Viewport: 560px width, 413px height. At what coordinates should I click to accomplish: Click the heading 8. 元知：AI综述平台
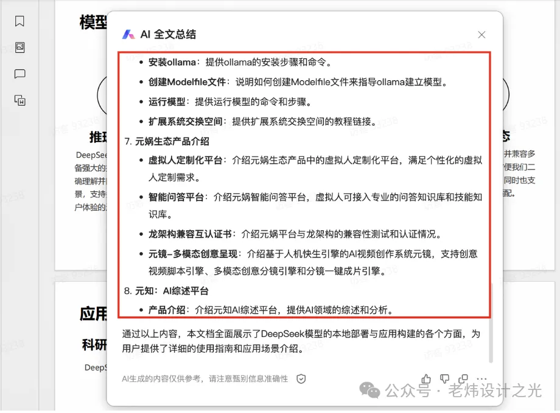pos(166,291)
